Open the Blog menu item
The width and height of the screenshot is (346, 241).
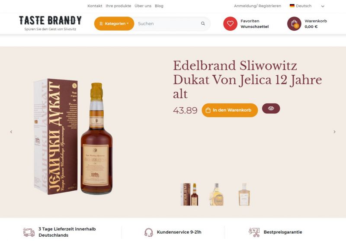click(x=159, y=6)
